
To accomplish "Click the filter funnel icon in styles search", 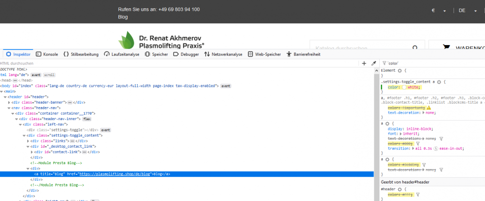I will 385,63.
